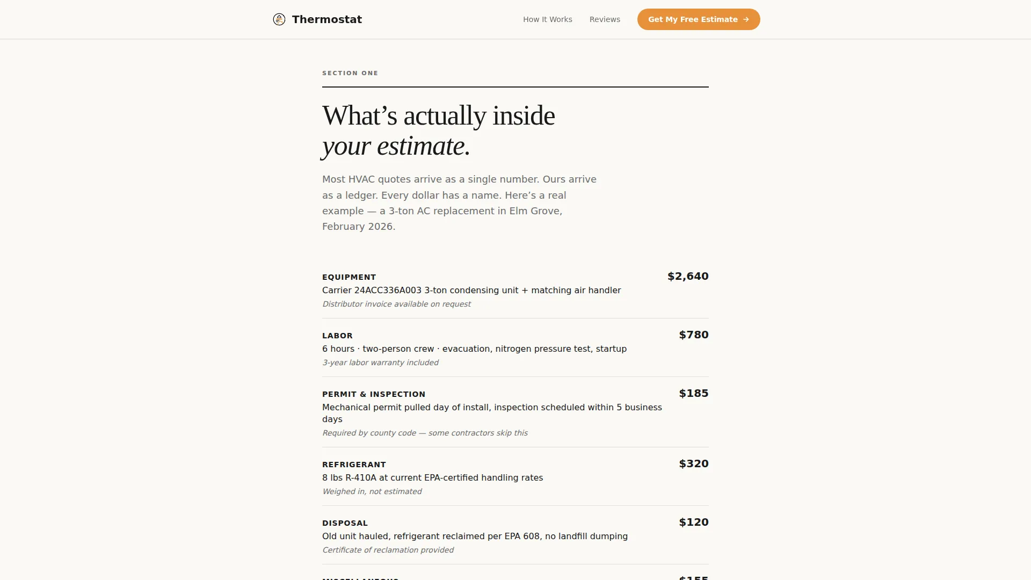
Task: Click the '3-year labor warranty included' note
Action: [x=380, y=363]
